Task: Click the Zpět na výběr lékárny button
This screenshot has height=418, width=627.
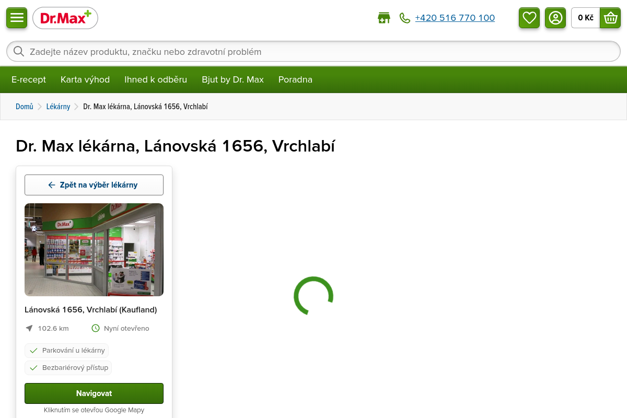Action: click(94, 185)
